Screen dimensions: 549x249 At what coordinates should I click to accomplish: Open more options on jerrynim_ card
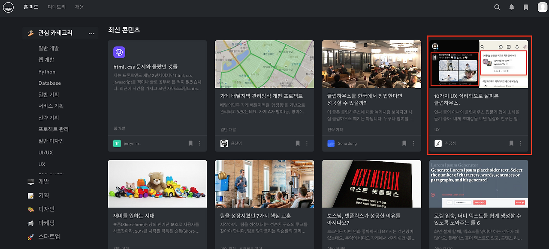coord(200,143)
